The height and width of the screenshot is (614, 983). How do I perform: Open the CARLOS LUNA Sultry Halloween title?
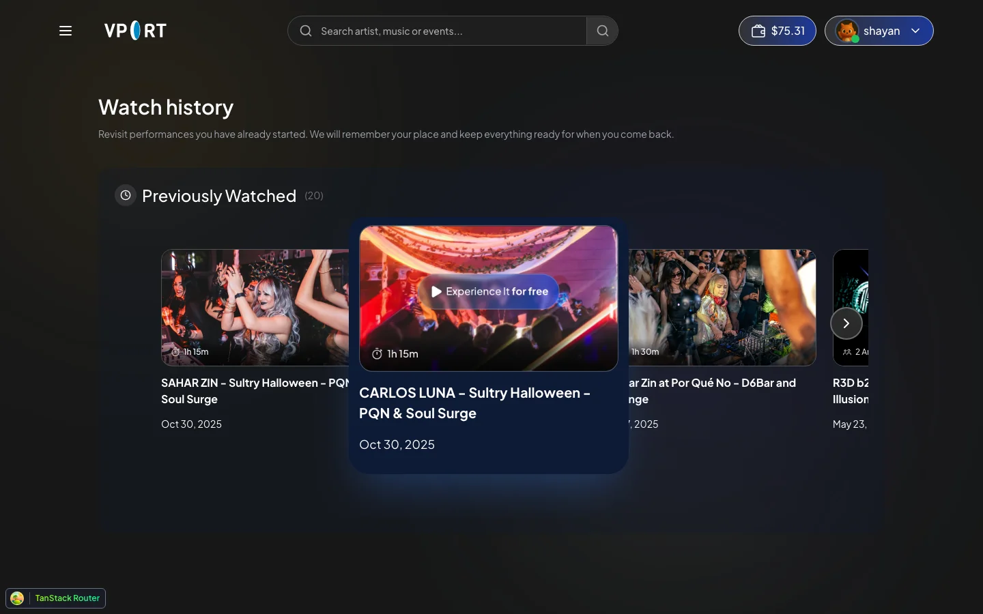475,403
